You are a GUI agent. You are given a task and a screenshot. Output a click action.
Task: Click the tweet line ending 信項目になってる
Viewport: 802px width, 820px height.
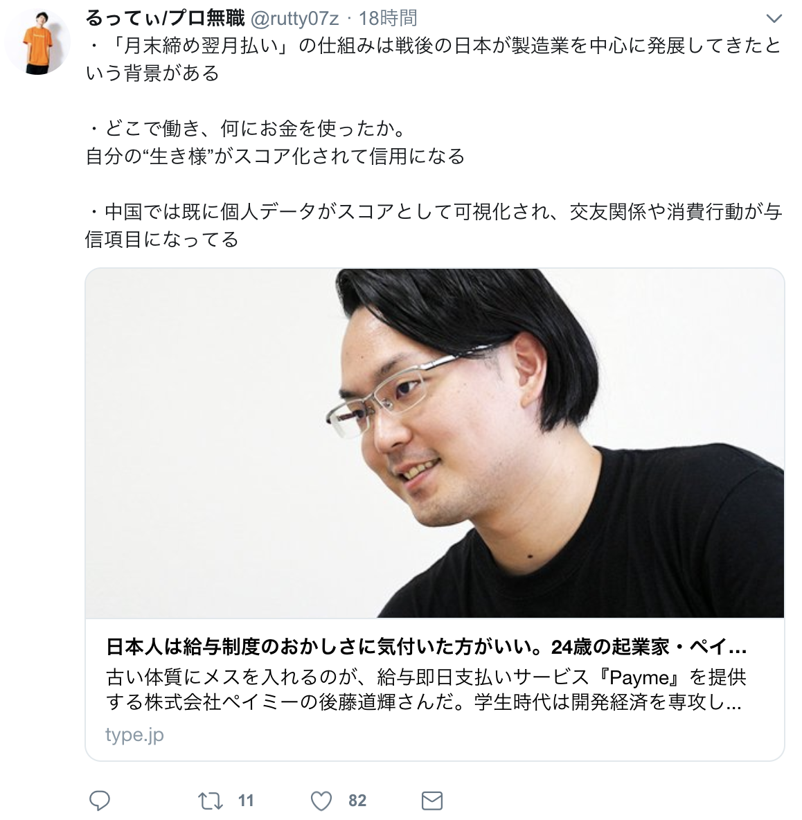(x=162, y=240)
